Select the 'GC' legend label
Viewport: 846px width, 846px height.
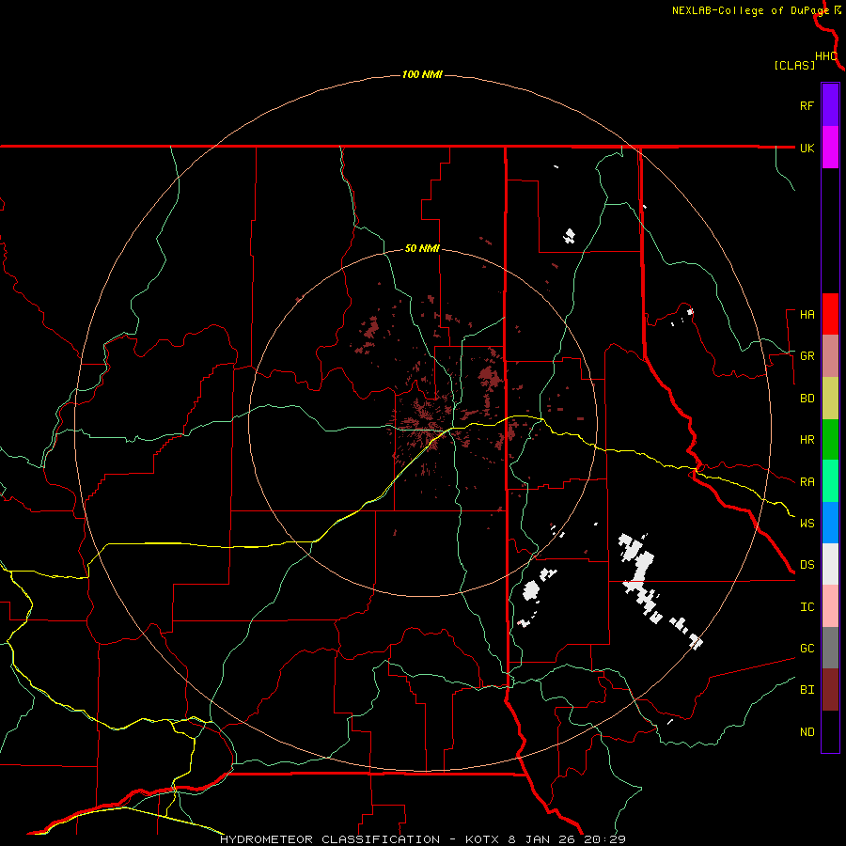[x=807, y=649]
